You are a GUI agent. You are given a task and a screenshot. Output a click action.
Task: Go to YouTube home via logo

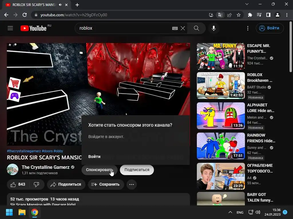(x=33, y=28)
